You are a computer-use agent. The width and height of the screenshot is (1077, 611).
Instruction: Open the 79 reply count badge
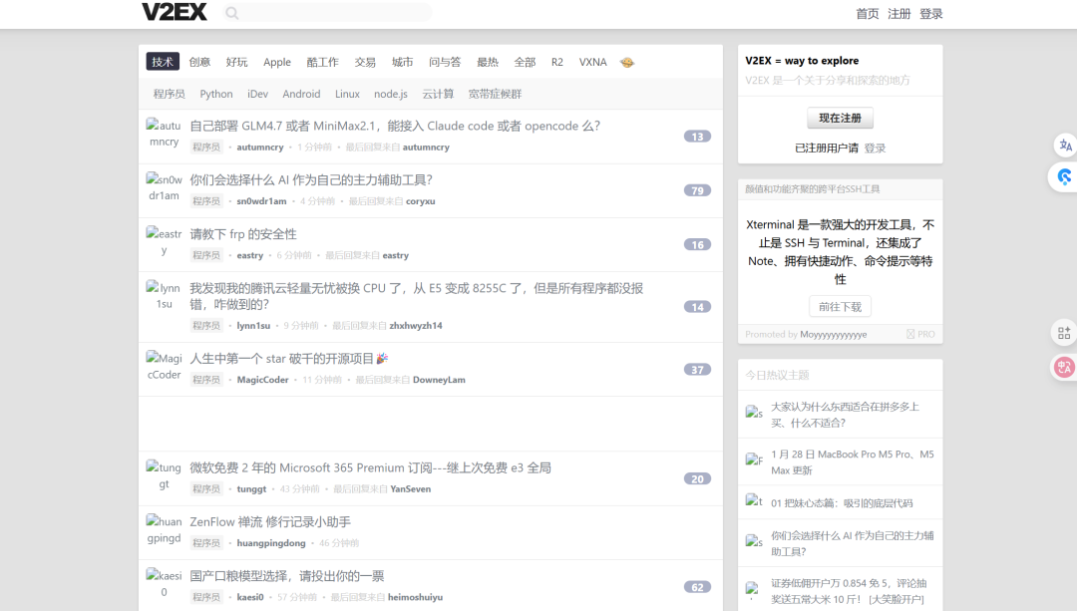click(697, 190)
